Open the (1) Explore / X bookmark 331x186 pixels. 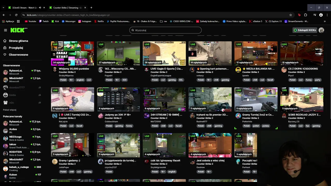tap(273, 21)
